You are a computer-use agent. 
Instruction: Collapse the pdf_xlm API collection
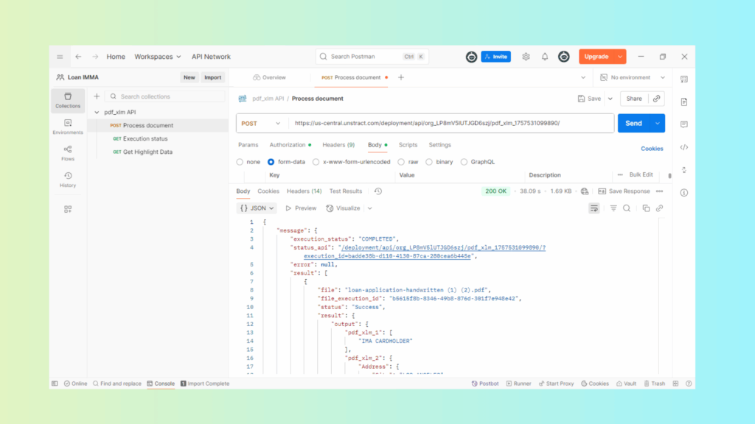click(x=97, y=113)
